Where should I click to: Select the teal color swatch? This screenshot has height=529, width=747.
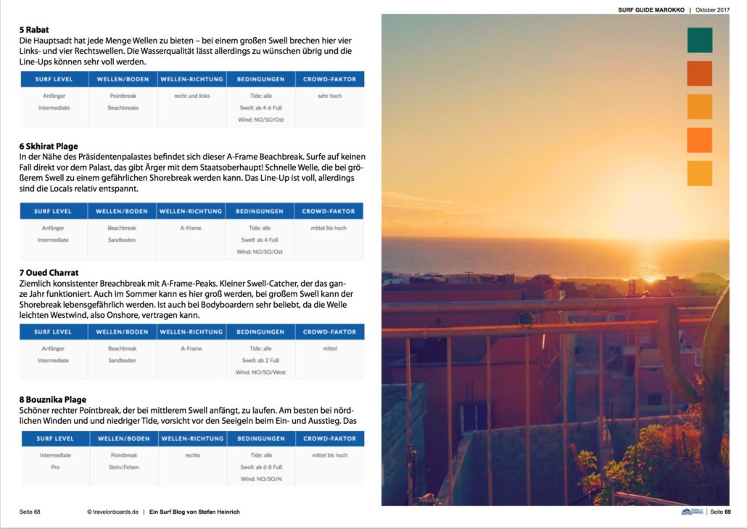tap(700, 40)
